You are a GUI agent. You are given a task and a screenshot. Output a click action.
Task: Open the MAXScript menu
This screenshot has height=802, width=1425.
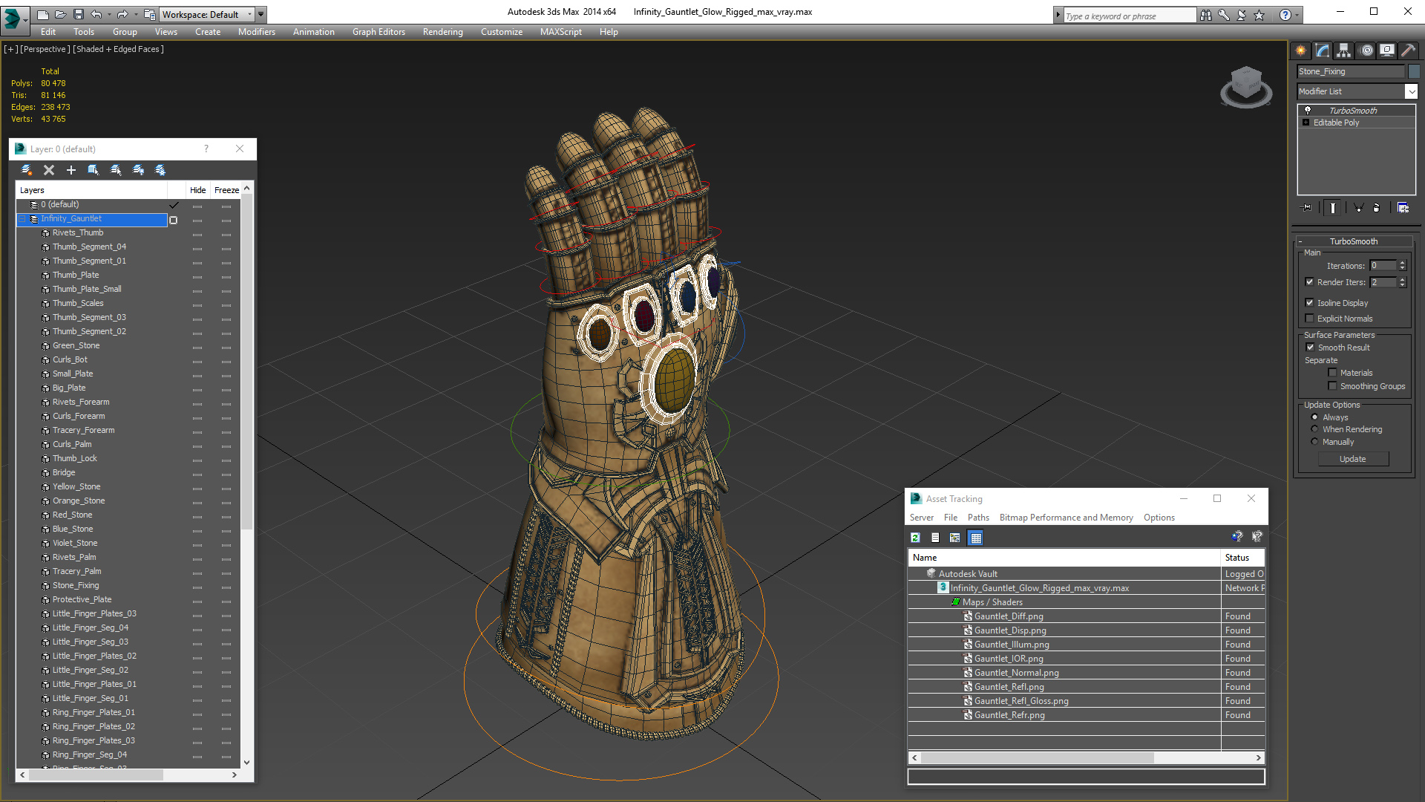pyautogui.click(x=560, y=32)
